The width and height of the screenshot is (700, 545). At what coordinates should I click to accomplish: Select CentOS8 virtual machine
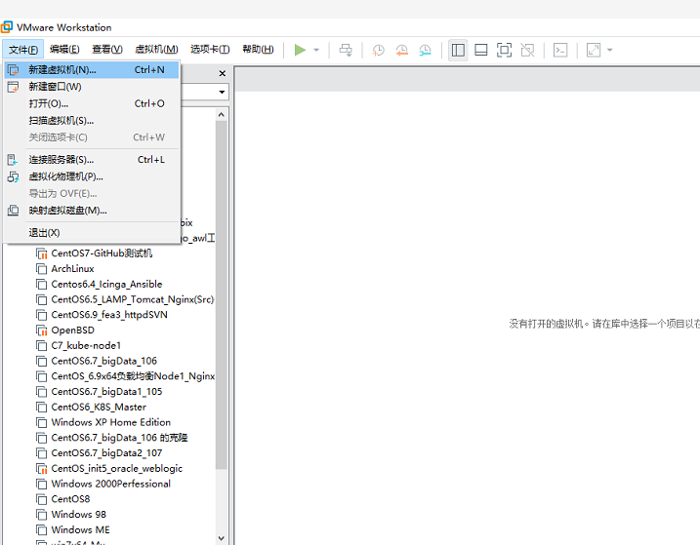pyautogui.click(x=70, y=499)
